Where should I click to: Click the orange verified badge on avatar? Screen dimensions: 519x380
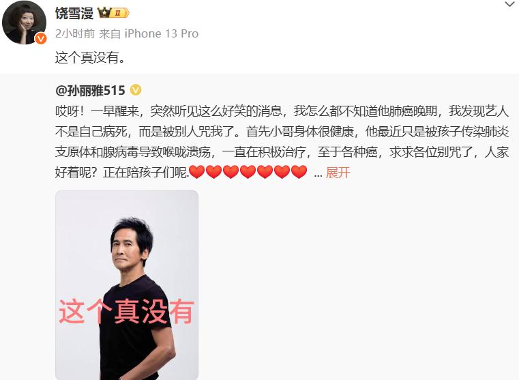pyautogui.click(x=41, y=39)
